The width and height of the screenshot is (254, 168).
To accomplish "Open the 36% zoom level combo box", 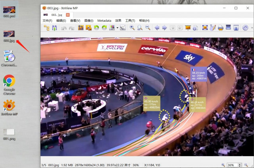I will [234, 165].
